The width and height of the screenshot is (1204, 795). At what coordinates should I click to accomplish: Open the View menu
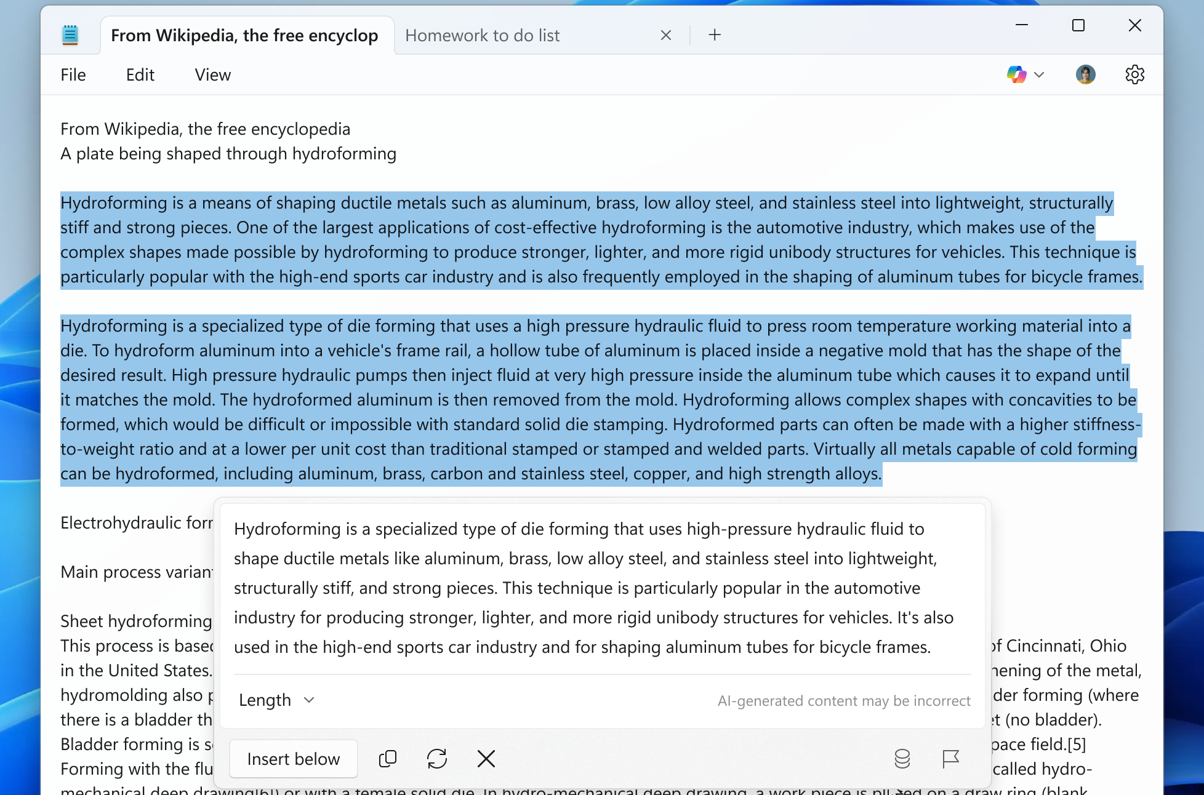coord(213,74)
